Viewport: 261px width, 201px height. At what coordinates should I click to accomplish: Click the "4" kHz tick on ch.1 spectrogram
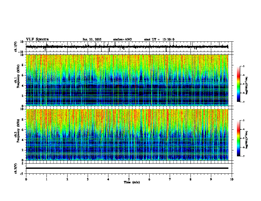click(x=23, y=86)
